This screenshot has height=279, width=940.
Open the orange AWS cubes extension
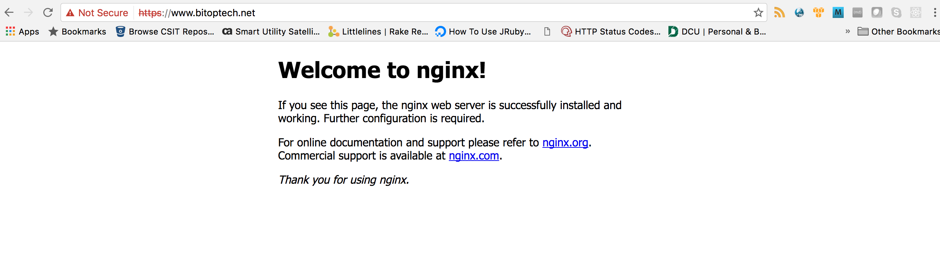(818, 13)
